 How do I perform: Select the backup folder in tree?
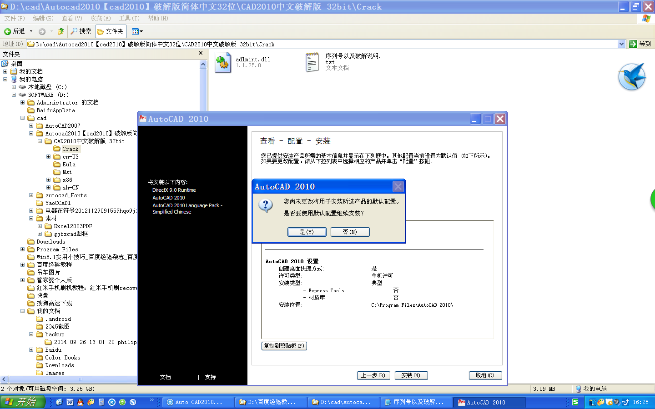point(55,334)
